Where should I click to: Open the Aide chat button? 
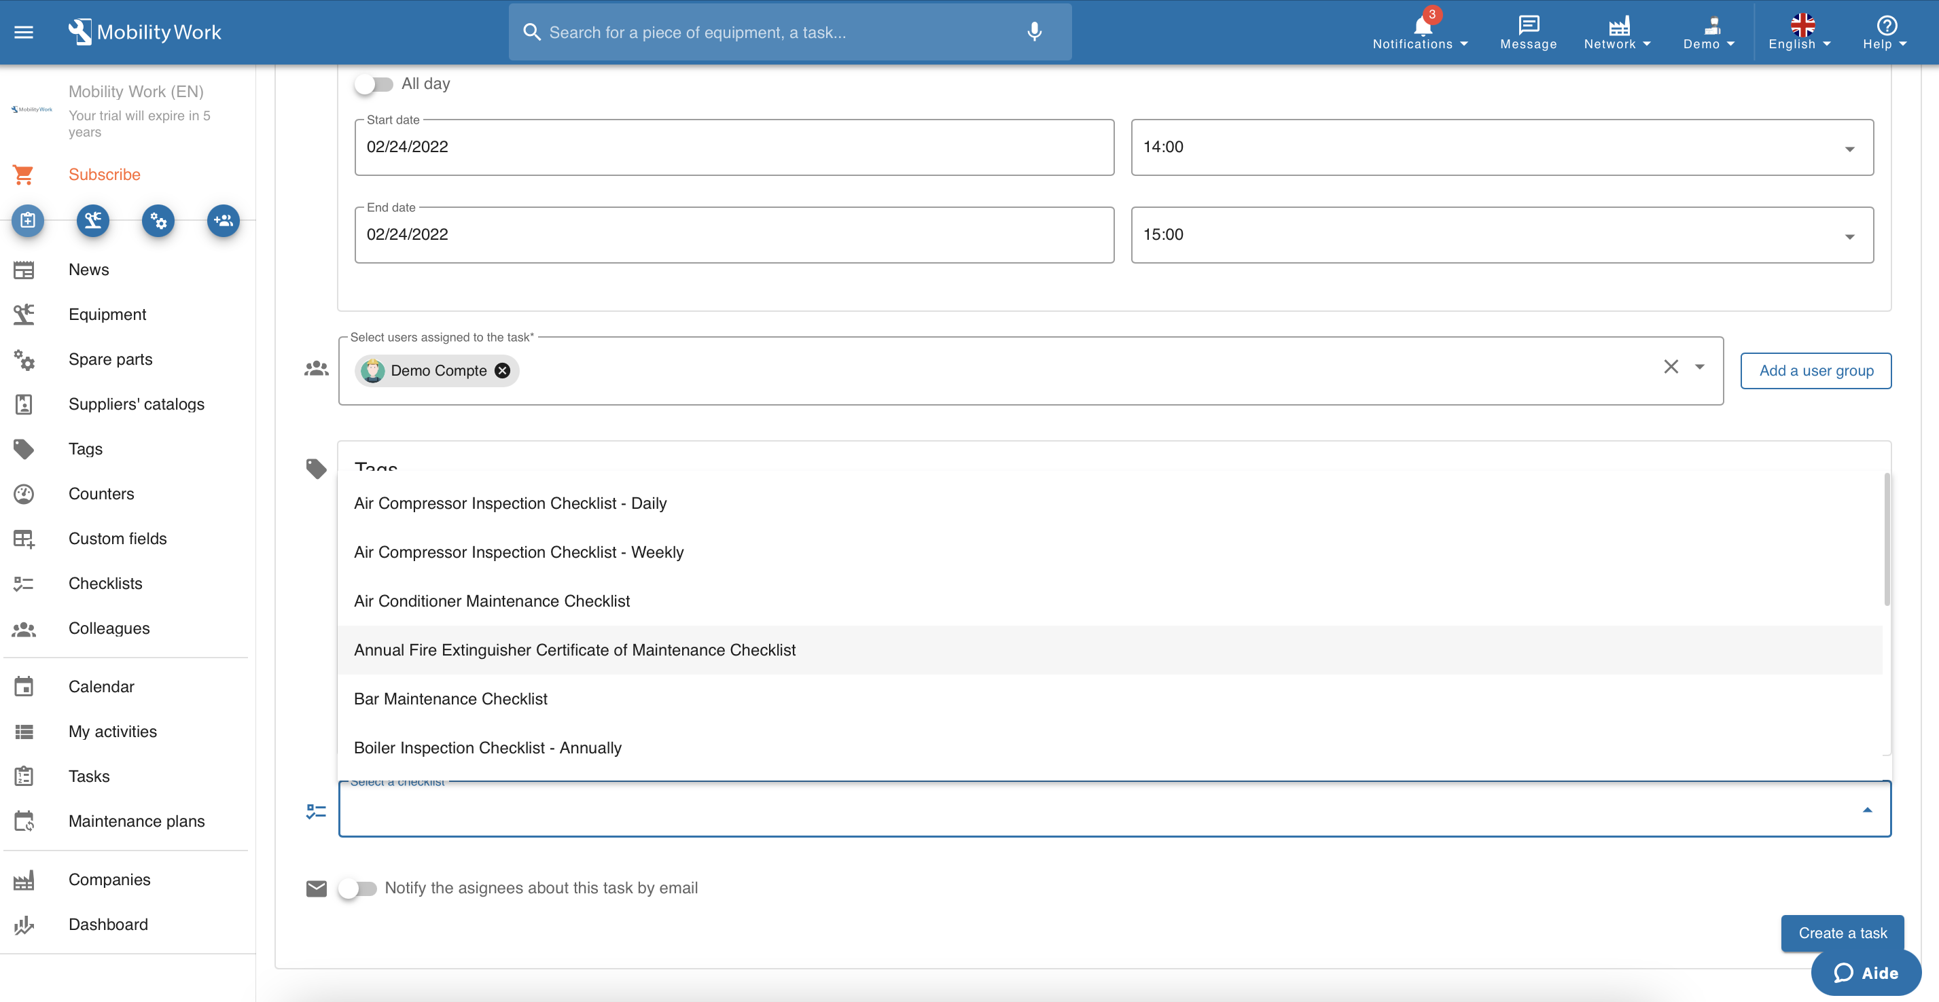click(x=1866, y=973)
